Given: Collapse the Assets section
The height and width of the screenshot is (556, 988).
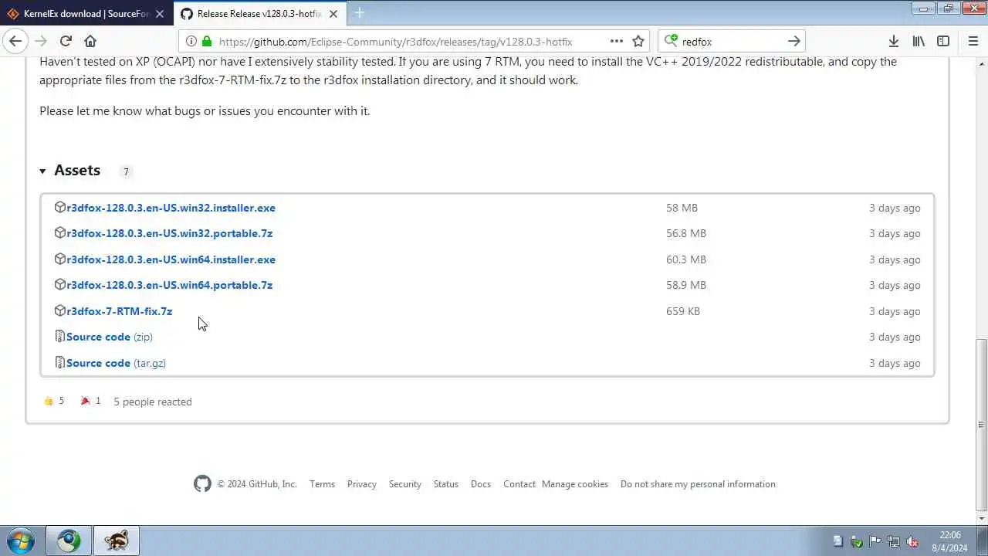Looking at the screenshot, I should (69, 171).
